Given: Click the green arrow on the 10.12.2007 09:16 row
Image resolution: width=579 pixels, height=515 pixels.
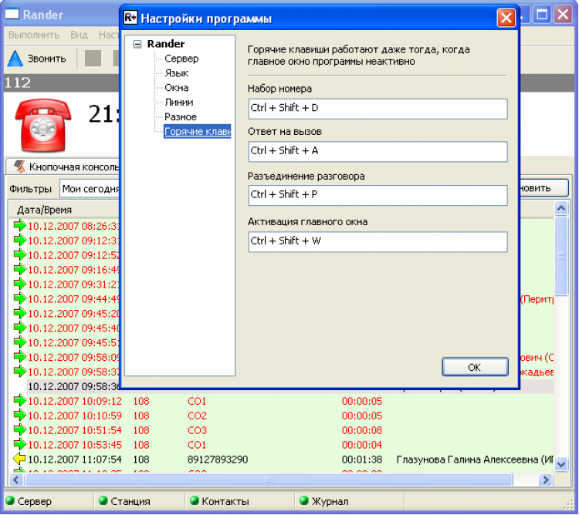Looking at the screenshot, I should (19, 269).
